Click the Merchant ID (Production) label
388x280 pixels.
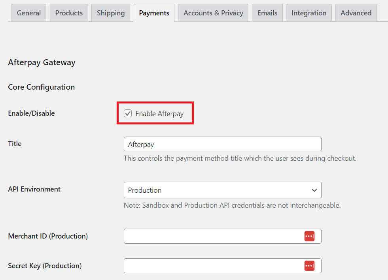(x=48, y=236)
